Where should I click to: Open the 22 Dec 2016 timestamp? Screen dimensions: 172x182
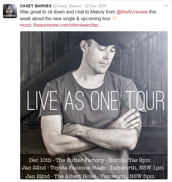click(95, 6)
